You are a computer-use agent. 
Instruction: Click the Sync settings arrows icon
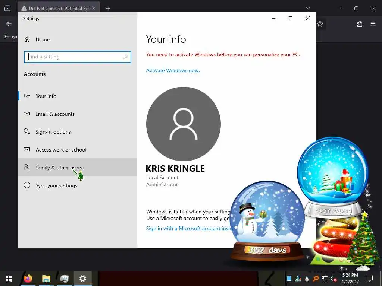click(x=27, y=185)
